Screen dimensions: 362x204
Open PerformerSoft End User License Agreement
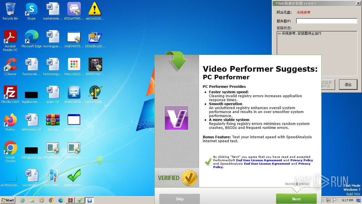(259, 160)
